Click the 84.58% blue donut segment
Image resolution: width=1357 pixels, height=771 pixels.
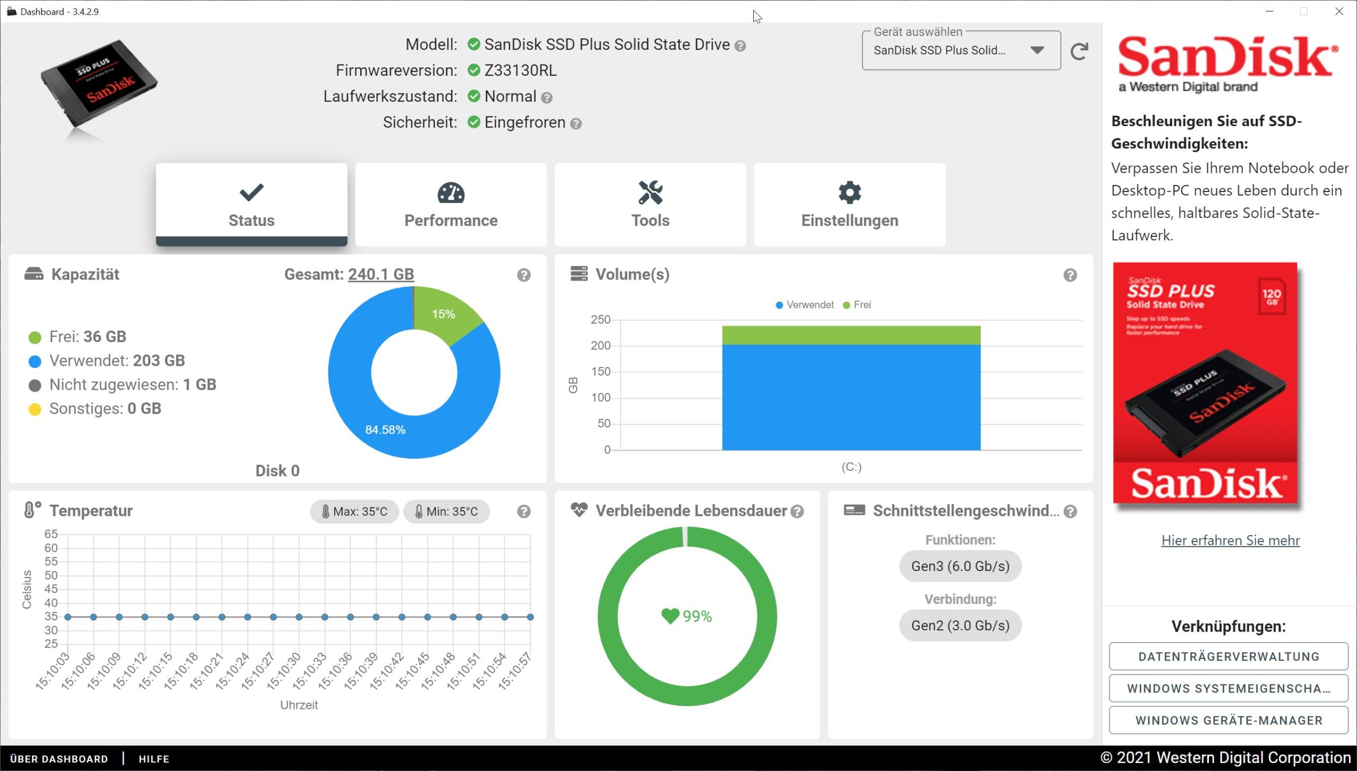pos(385,430)
